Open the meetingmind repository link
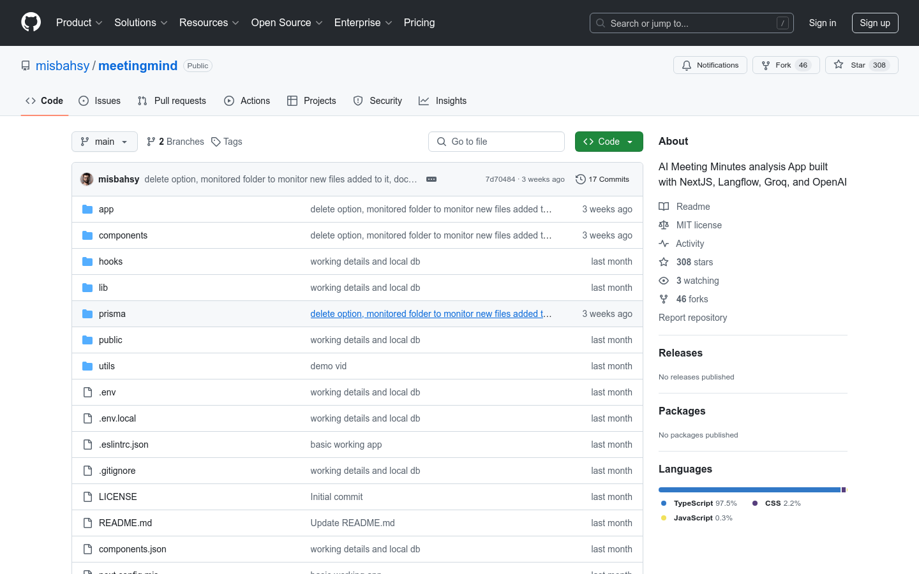919x574 pixels. tap(138, 66)
